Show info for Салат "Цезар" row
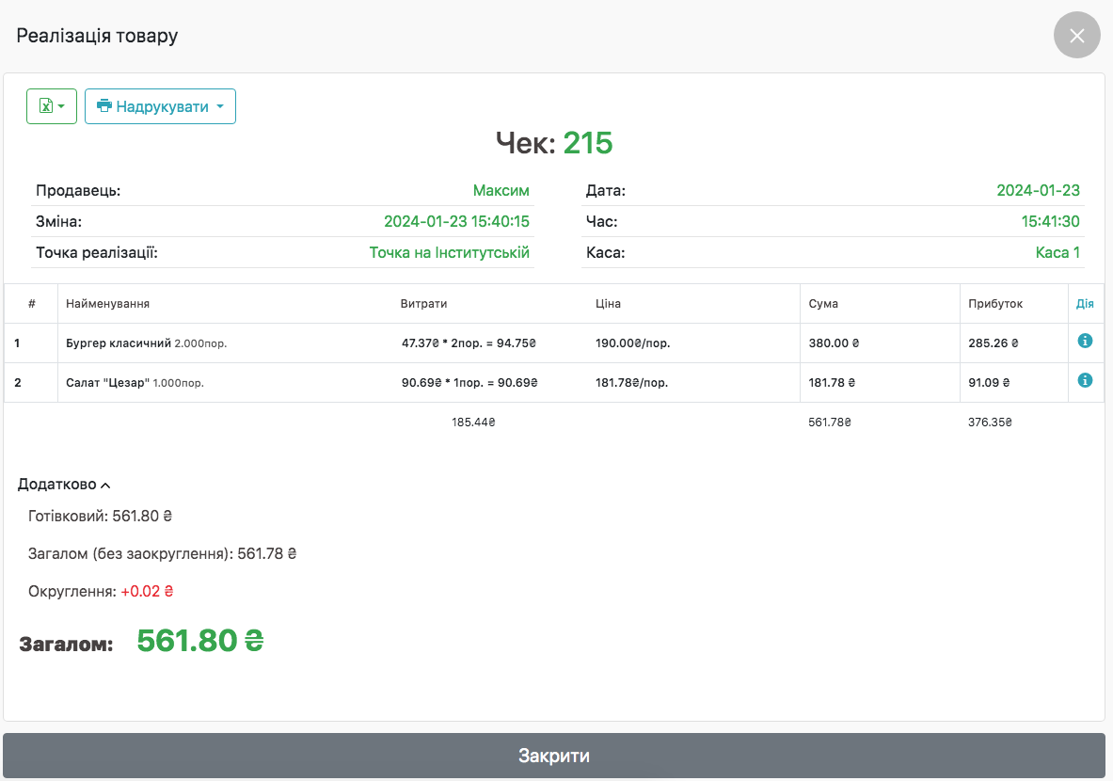This screenshot has height=781, width=1113. (1085, 380)
